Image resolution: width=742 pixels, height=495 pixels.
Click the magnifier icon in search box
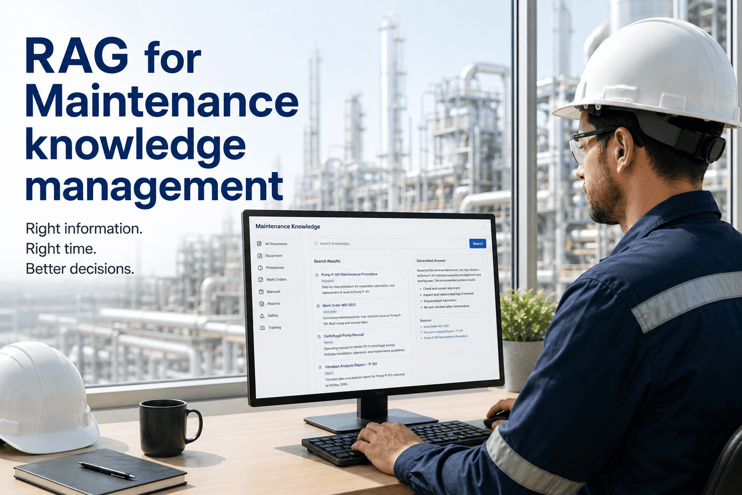point(316,244)
